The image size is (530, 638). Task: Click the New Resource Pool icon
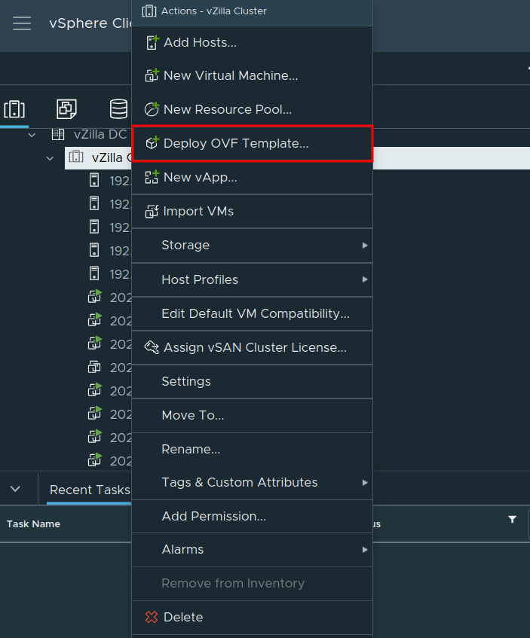152,109
